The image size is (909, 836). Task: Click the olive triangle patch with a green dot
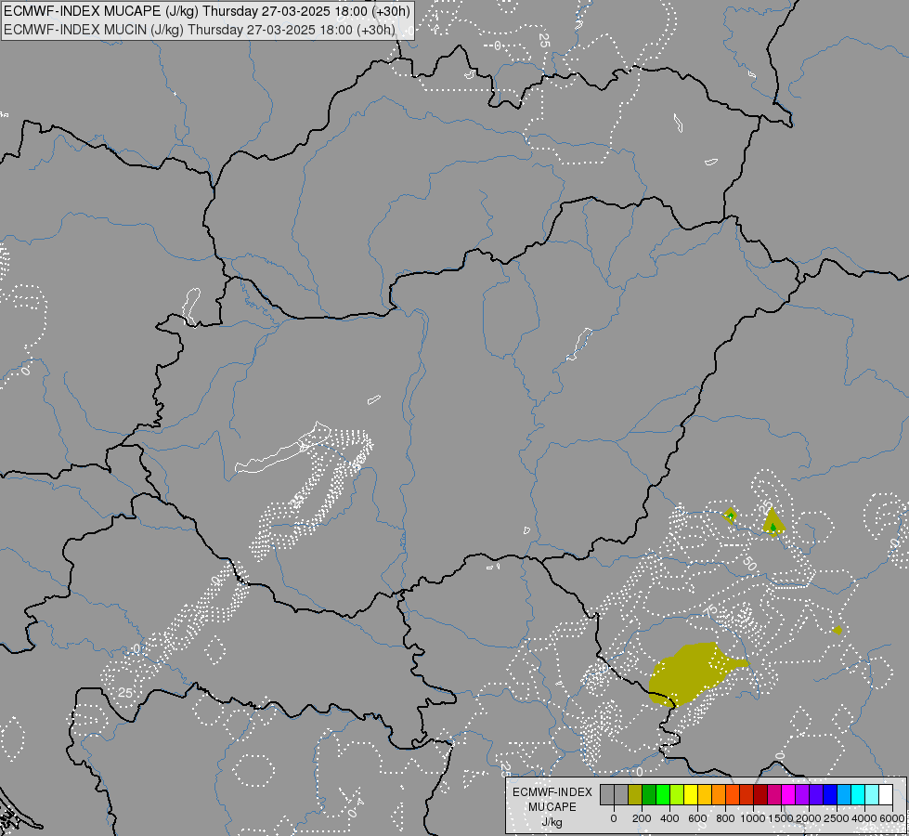773,523
